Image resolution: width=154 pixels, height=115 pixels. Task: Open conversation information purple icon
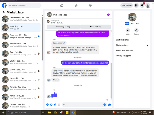click(108, 15)
